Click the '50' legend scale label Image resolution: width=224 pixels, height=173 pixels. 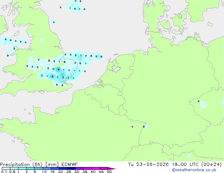109,172
